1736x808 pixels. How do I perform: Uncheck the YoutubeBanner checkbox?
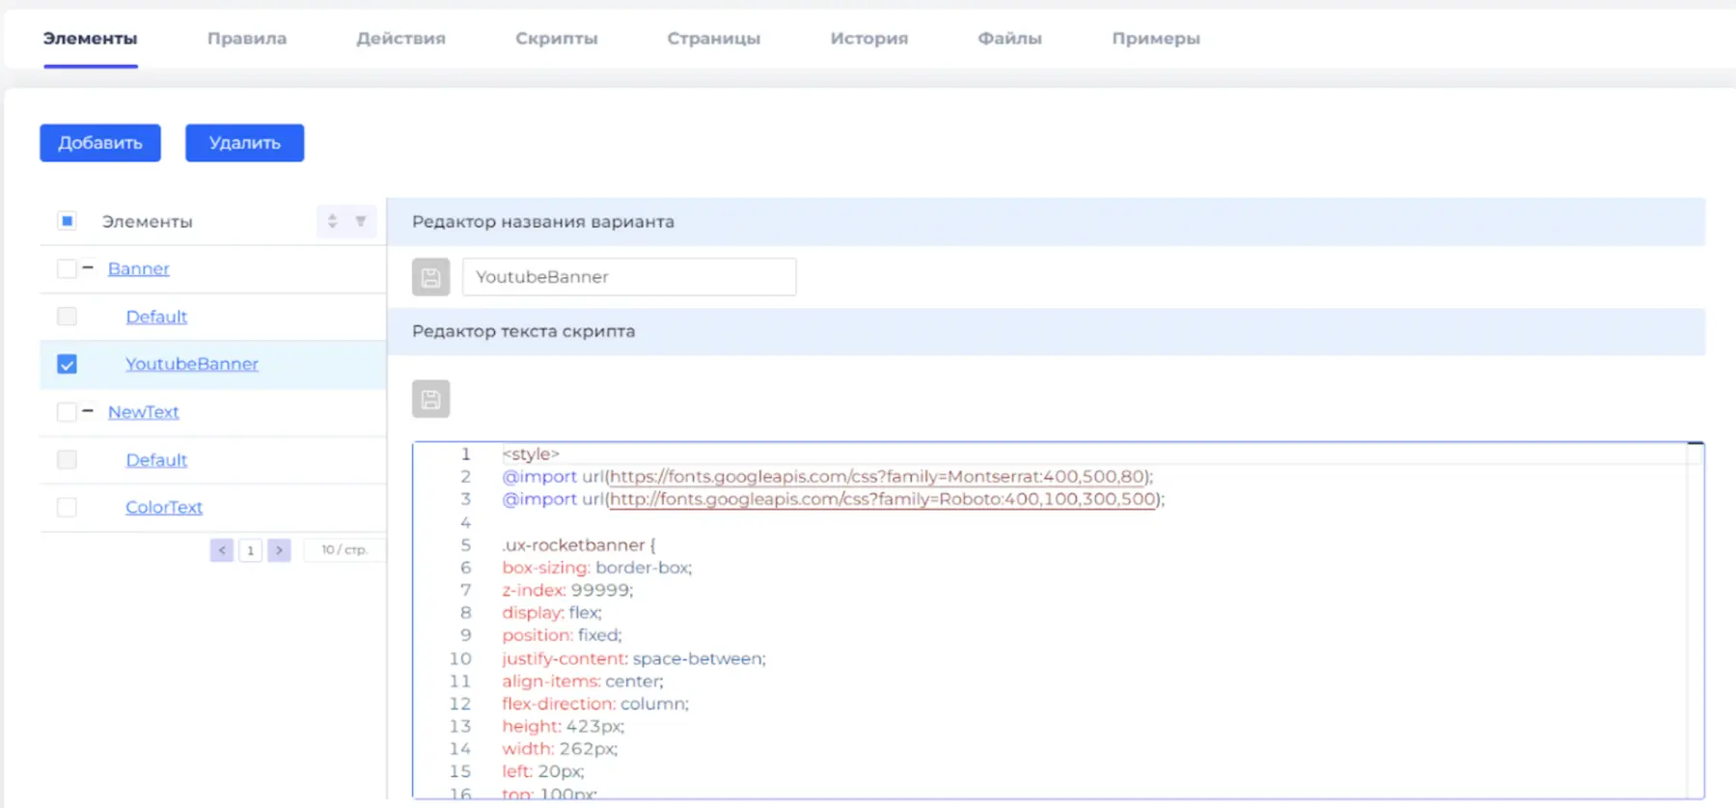[x=67, y=364]
